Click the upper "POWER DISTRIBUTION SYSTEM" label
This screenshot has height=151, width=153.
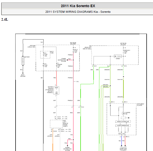pos(62,60)
